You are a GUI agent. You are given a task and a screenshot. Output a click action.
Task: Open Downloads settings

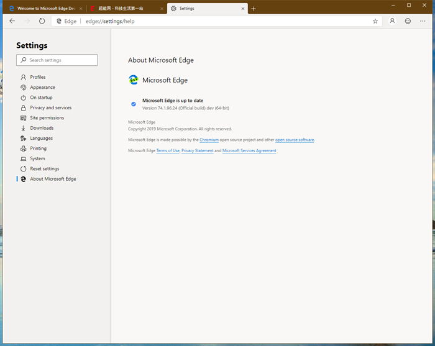tap(42, 128)
